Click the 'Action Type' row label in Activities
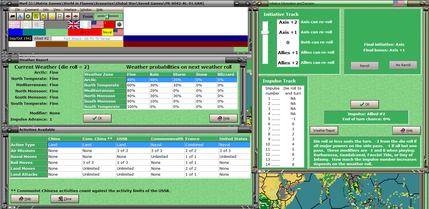Image resolution: width=429 pixels, height=209 pixels. click(29, 145)
